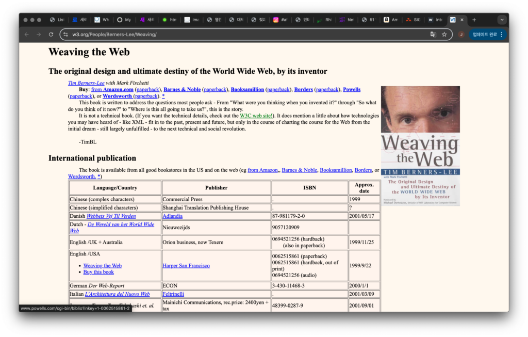Image resolution: width=528 pixels, height=337 pixels.
Task: Bookmark this page with the star icon
Action: (x=444, y=35)
